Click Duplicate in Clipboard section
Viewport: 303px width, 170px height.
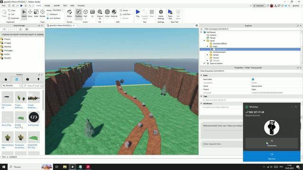coord(14,18)
